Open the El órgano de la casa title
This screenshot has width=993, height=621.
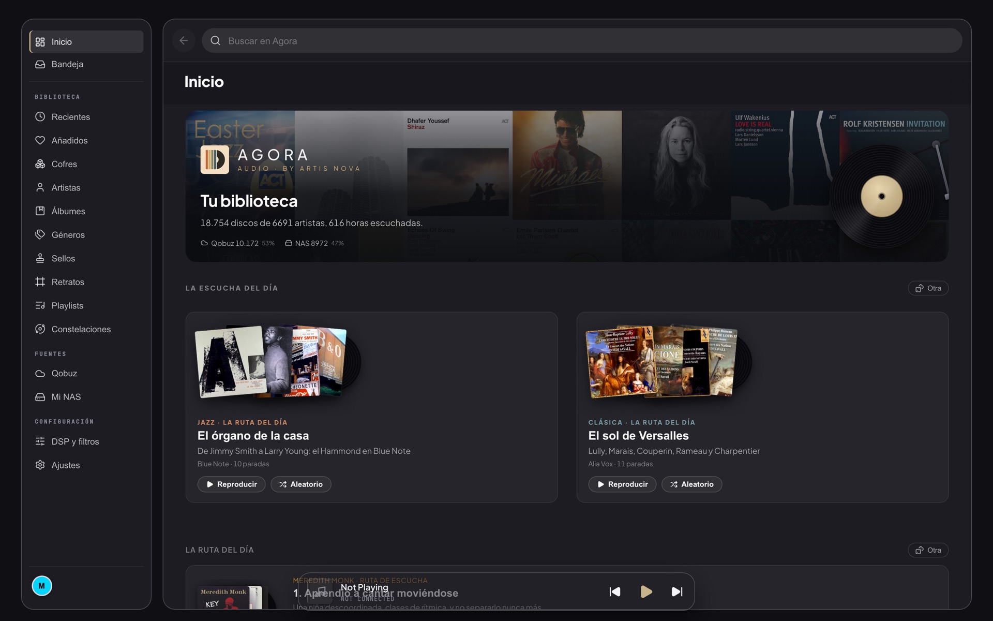(253, 436)
